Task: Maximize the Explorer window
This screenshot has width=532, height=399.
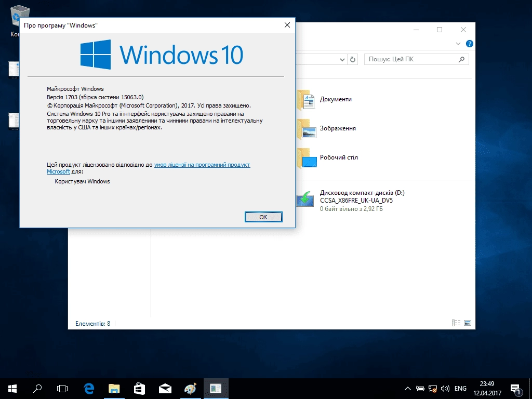Action: (x=440, y=30)
